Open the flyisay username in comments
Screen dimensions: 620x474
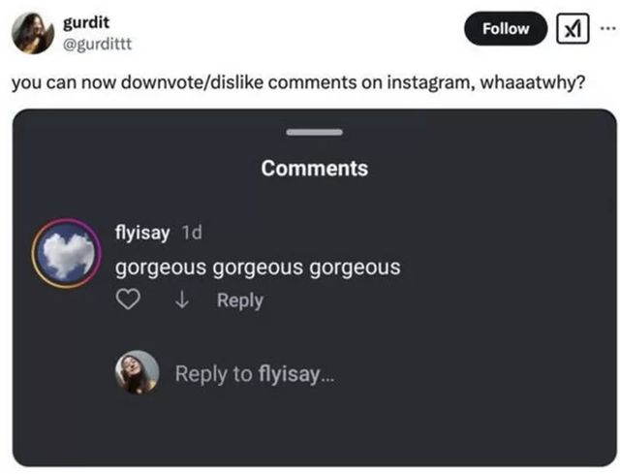[143, 233]
